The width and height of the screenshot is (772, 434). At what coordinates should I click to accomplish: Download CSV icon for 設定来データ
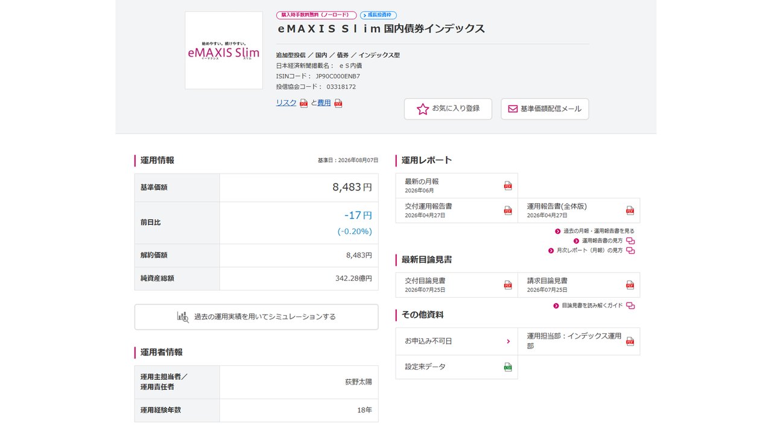(508, 367)
